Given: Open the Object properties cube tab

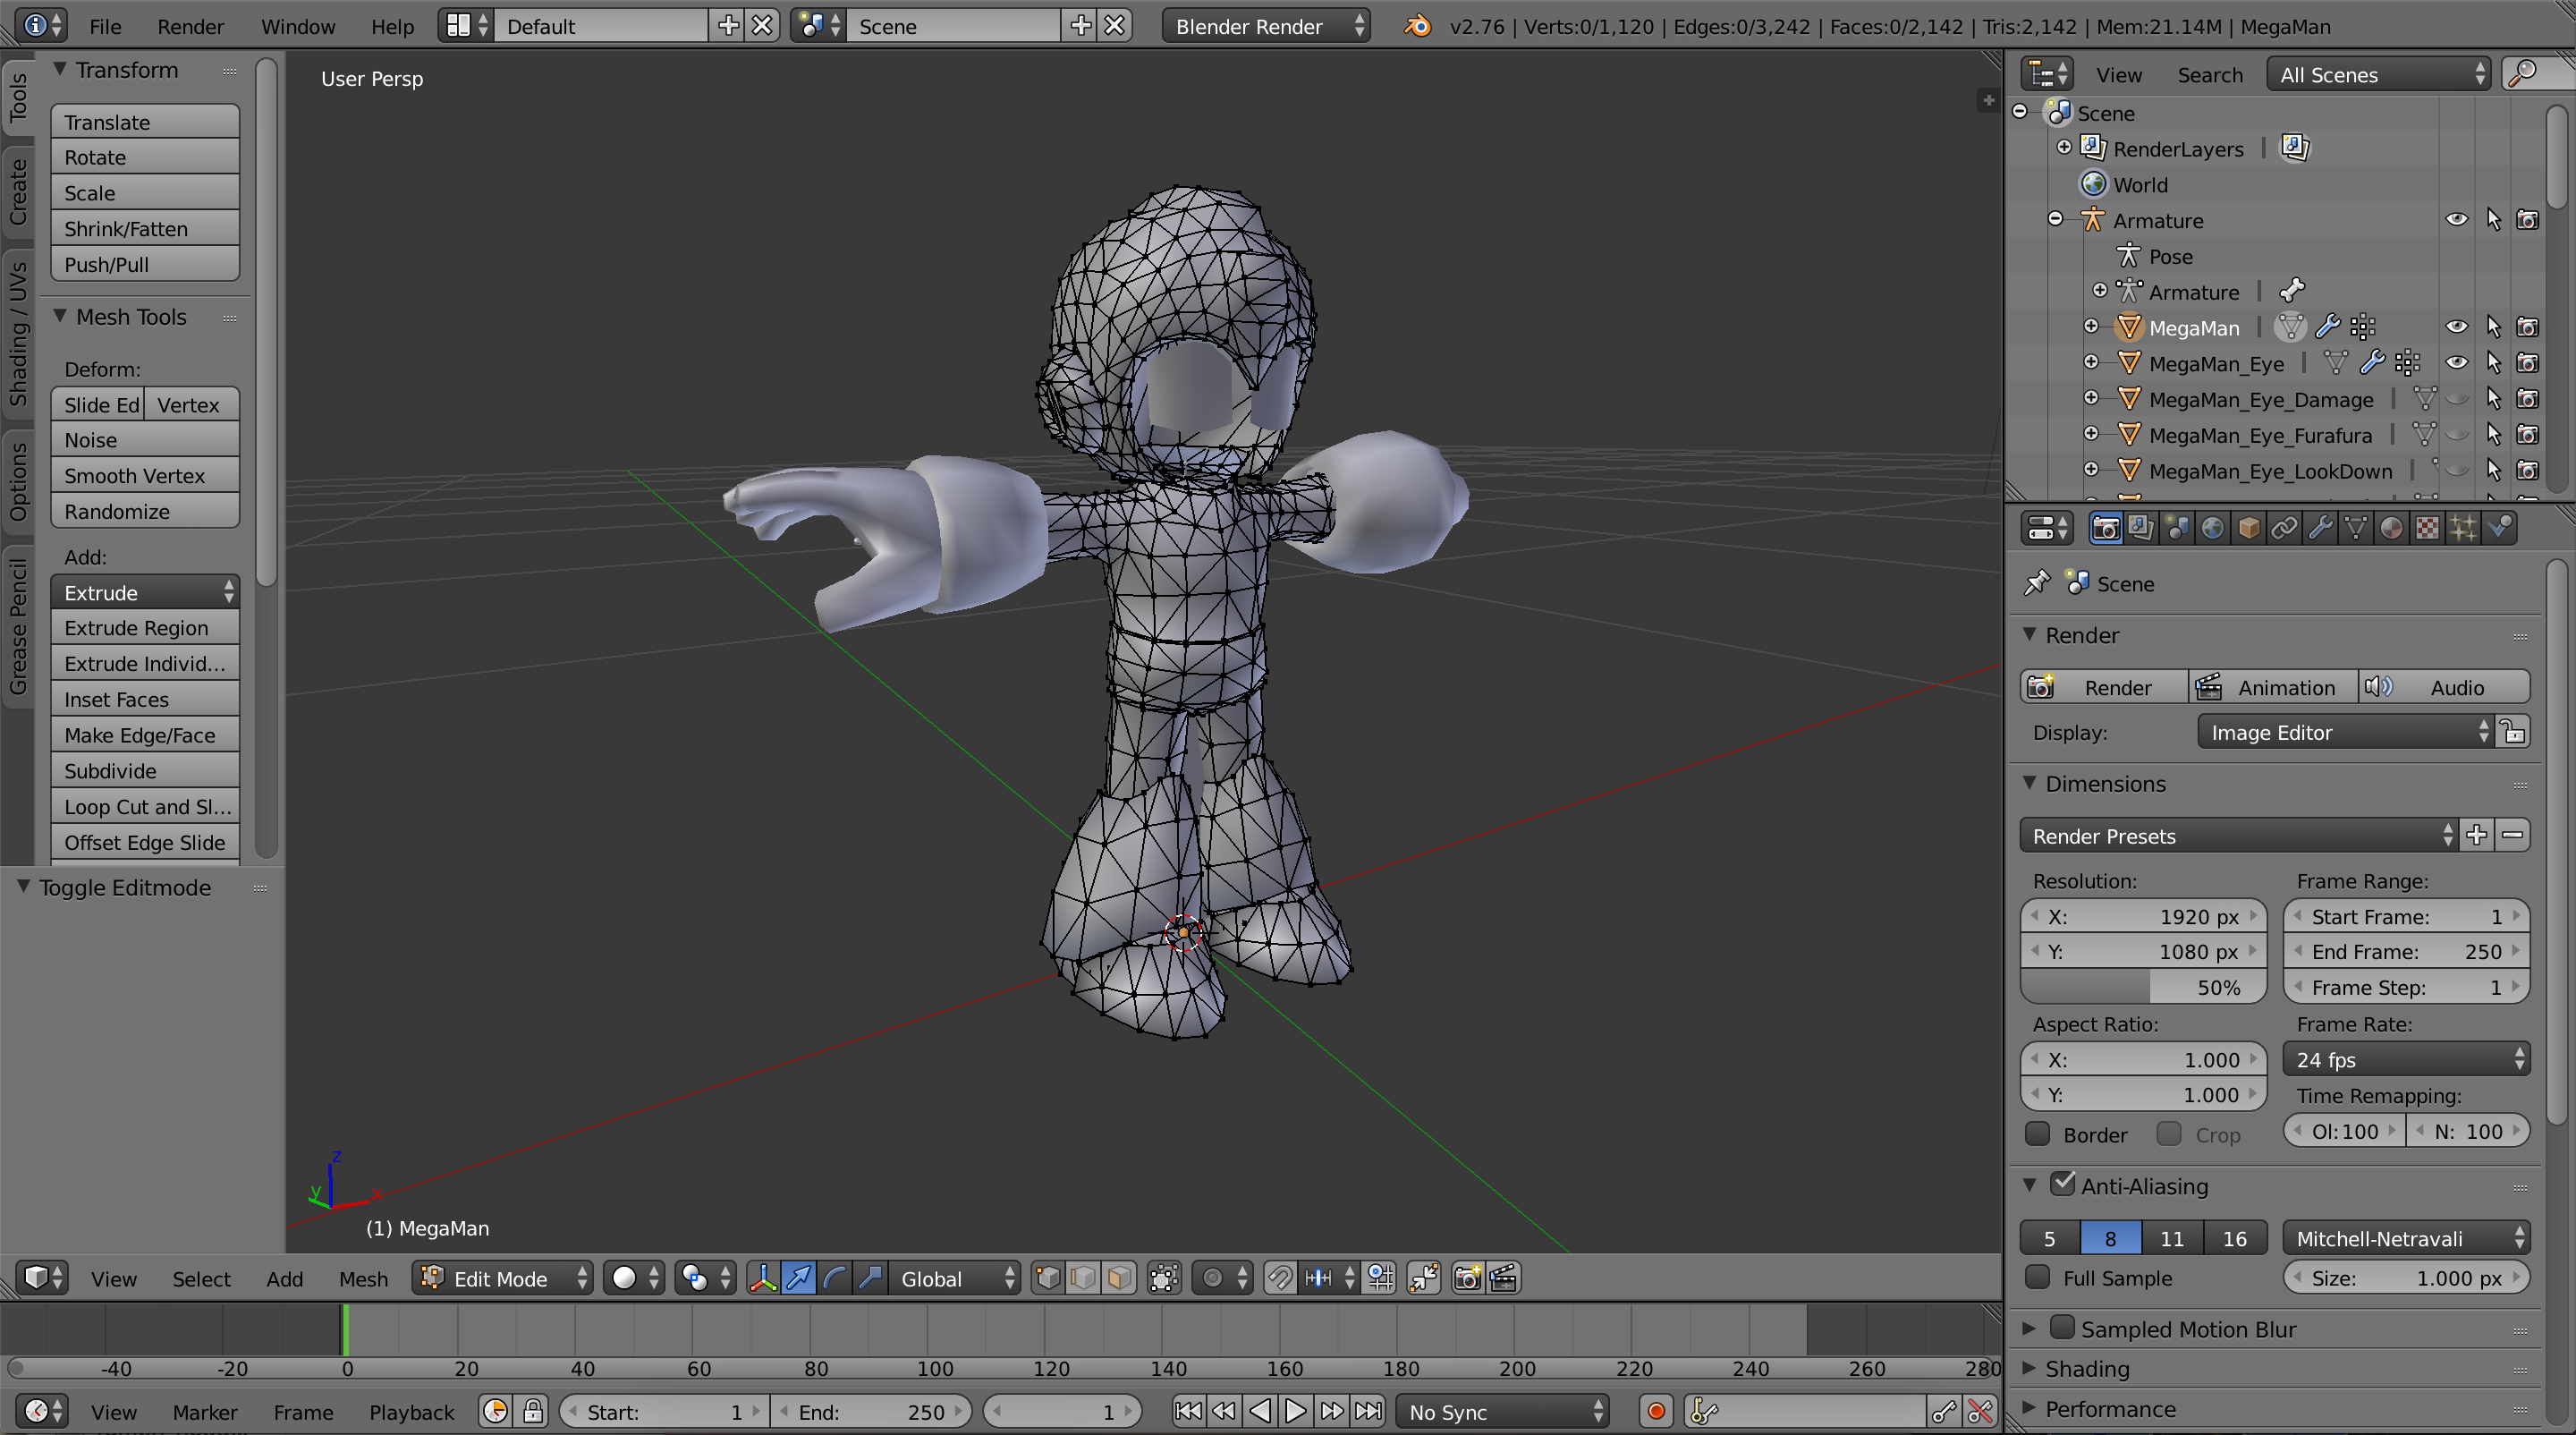Looking at the screenshot, I should pyautogui.click(x=2249, y=528).
